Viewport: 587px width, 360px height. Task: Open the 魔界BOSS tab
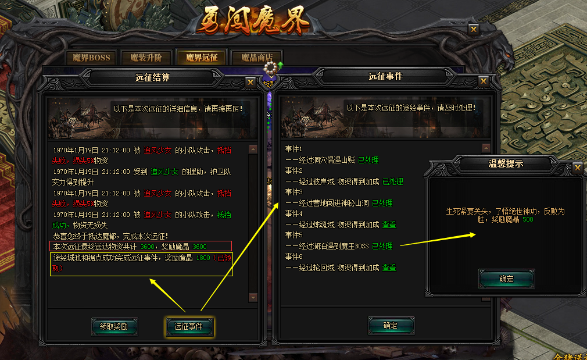click(91, 58)
